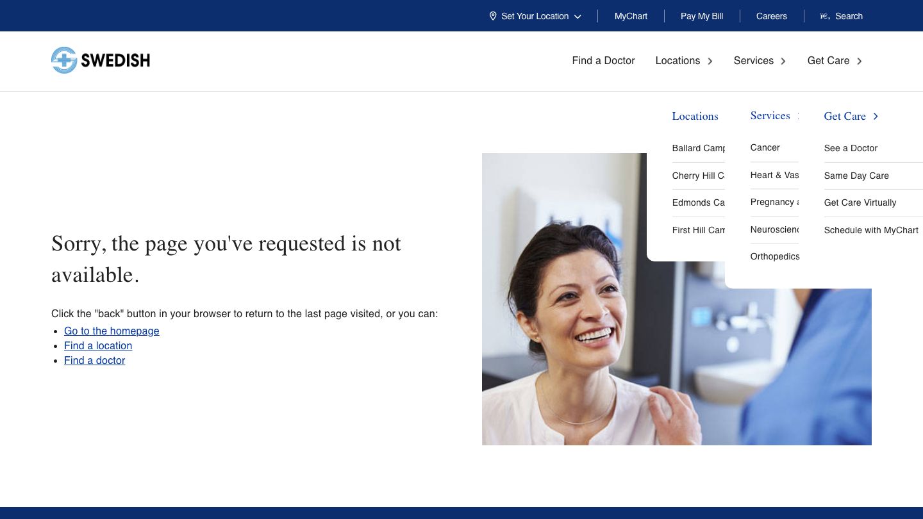Image resolution: width=923 pixels, height=519 pixels.
Task: Open MyChart from the top bar
Action: click(x=631, y=16)
